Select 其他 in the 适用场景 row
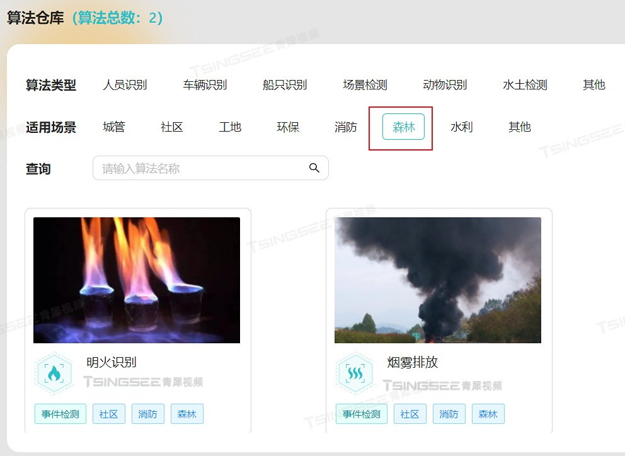625x456 pixels. click(x=519, y=127)
